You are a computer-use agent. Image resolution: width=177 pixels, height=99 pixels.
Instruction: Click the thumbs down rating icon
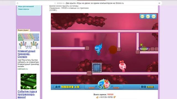(114, 97)
